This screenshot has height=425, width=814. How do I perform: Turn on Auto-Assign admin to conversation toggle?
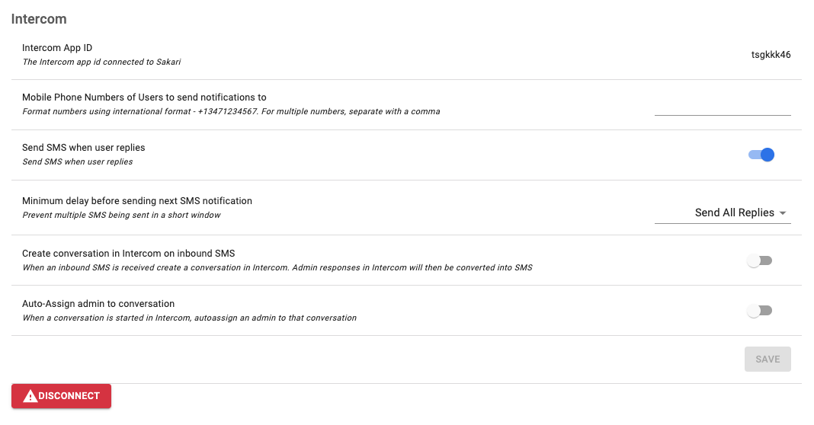click(x=759, y=311)
